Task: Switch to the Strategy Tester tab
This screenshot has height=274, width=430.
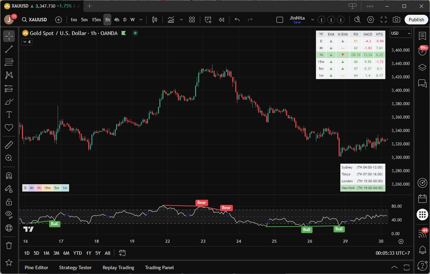Action: pos(75,268)
